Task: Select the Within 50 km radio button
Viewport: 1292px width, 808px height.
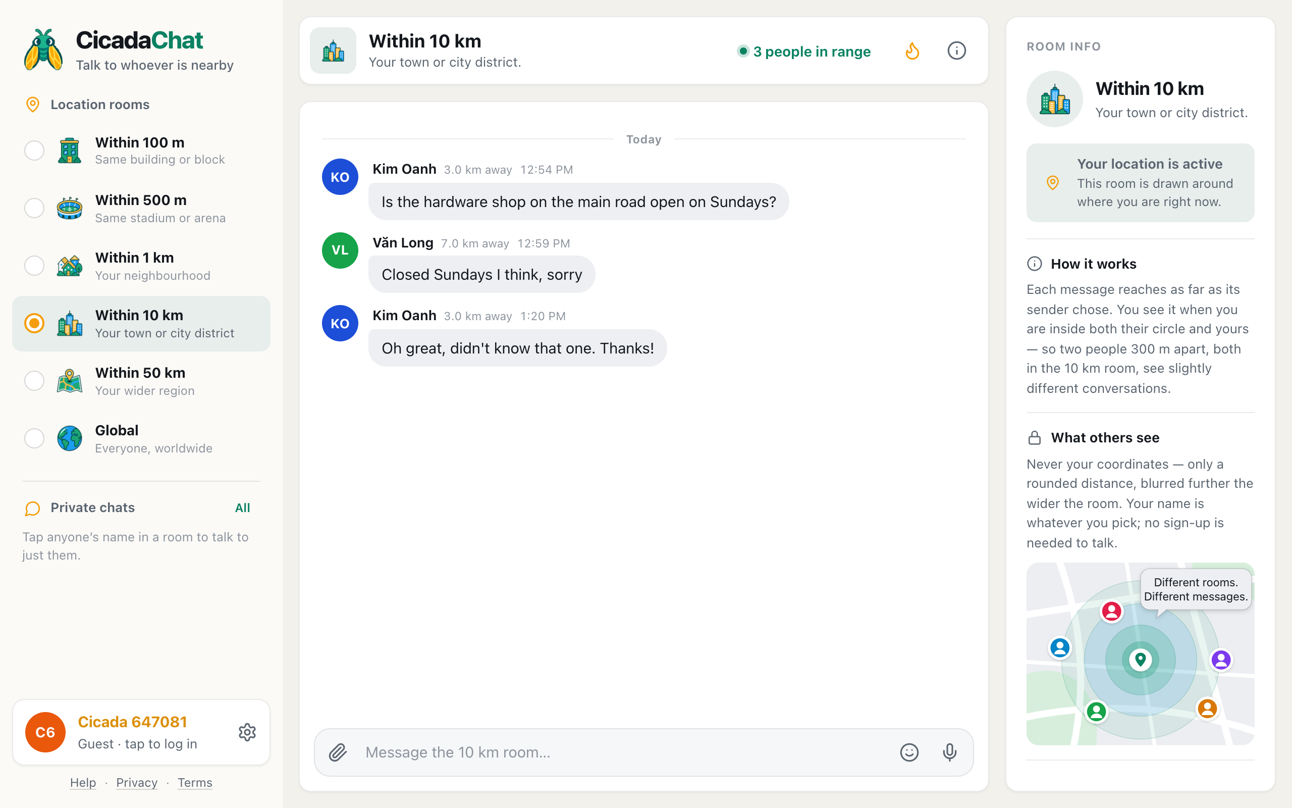Action: coord(34,381)
